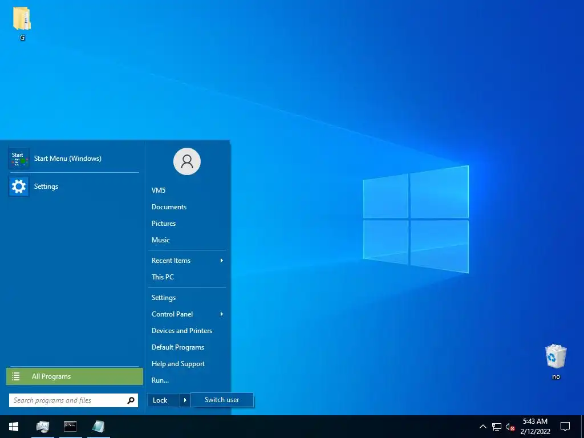This screenshot has width=584, height=438.
Task: Click the All Programs list icon
Action: tap(15, 376)
